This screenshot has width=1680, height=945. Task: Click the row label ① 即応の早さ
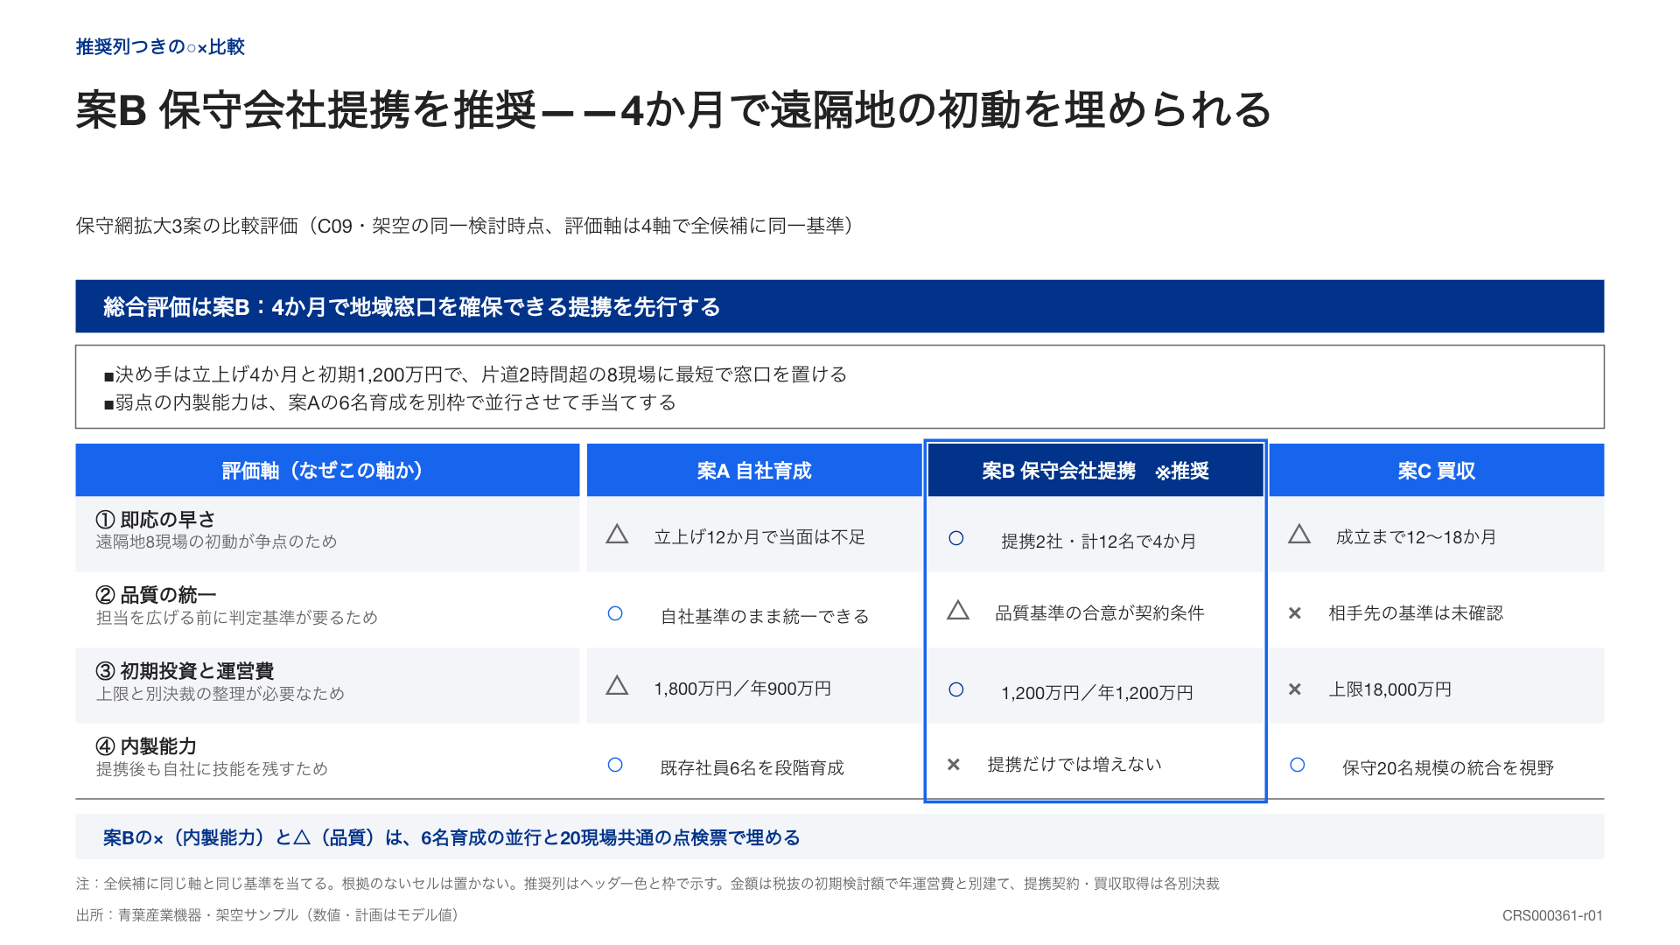click(x=156, y=520)
